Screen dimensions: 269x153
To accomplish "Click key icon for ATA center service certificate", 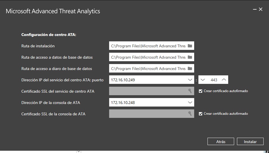I will click(x=190, y=91).
